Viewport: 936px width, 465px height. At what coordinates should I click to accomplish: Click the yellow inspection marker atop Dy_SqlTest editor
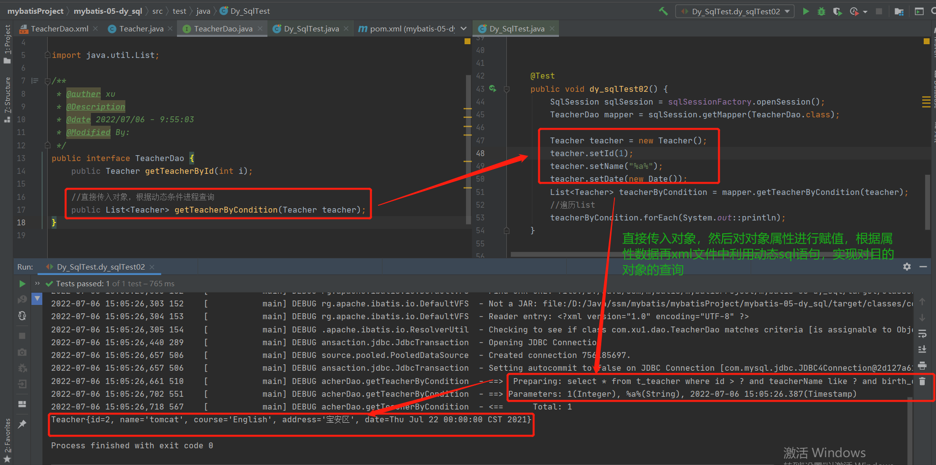coord(927,41)
